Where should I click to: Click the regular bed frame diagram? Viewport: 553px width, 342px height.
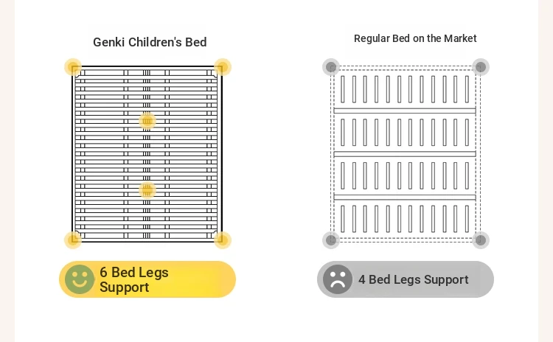click(x=405, y=154)
